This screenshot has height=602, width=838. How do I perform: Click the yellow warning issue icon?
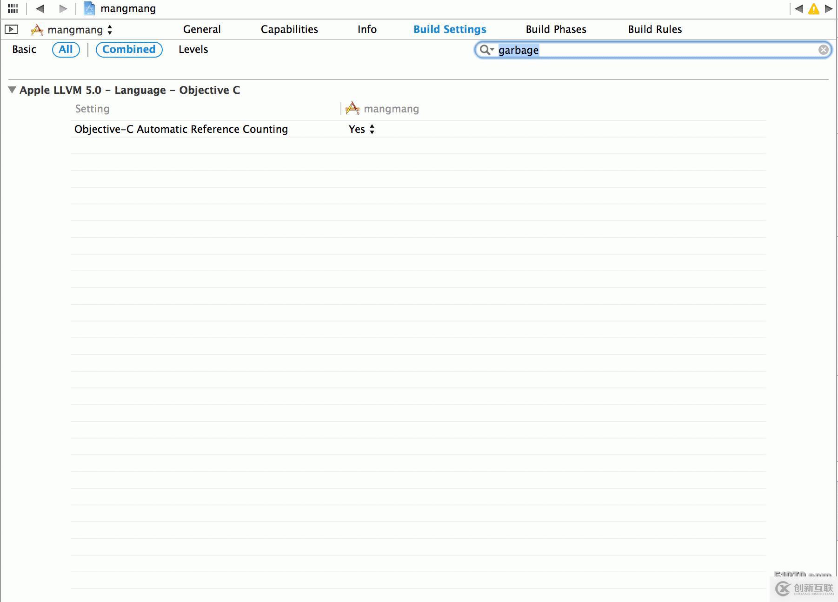pos(813,9)
